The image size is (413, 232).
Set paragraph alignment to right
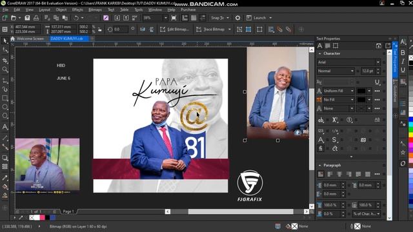tap(349, 174)
